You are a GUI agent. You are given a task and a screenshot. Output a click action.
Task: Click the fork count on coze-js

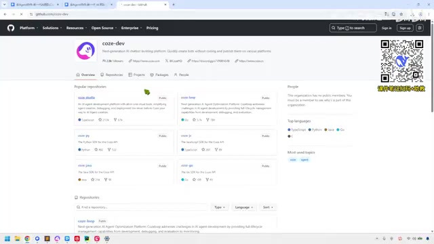(218, 150)
